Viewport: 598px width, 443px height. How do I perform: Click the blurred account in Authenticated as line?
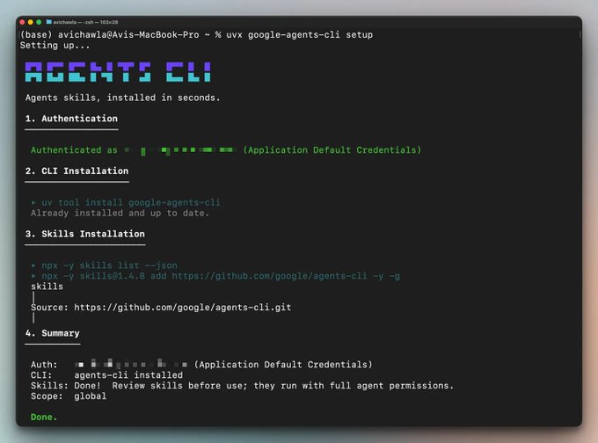[179, 150]
